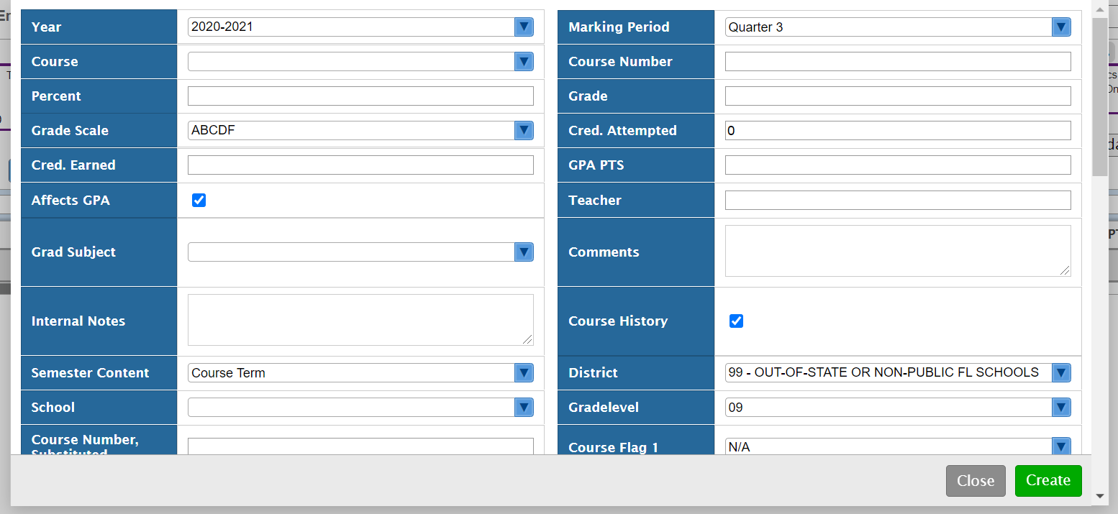Click the Percent input field

point(360,96)
